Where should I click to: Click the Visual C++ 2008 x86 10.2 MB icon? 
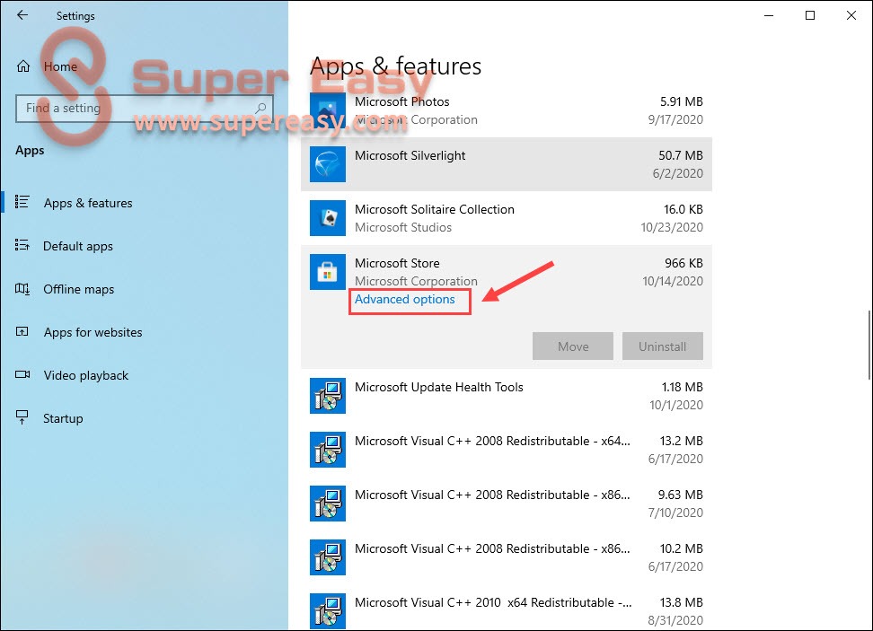point(327,557)
